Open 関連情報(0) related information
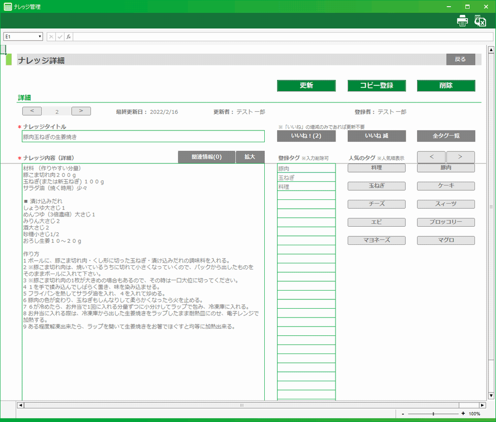The width and height of the screenshot is (496, 422). [x=206, y=157]
